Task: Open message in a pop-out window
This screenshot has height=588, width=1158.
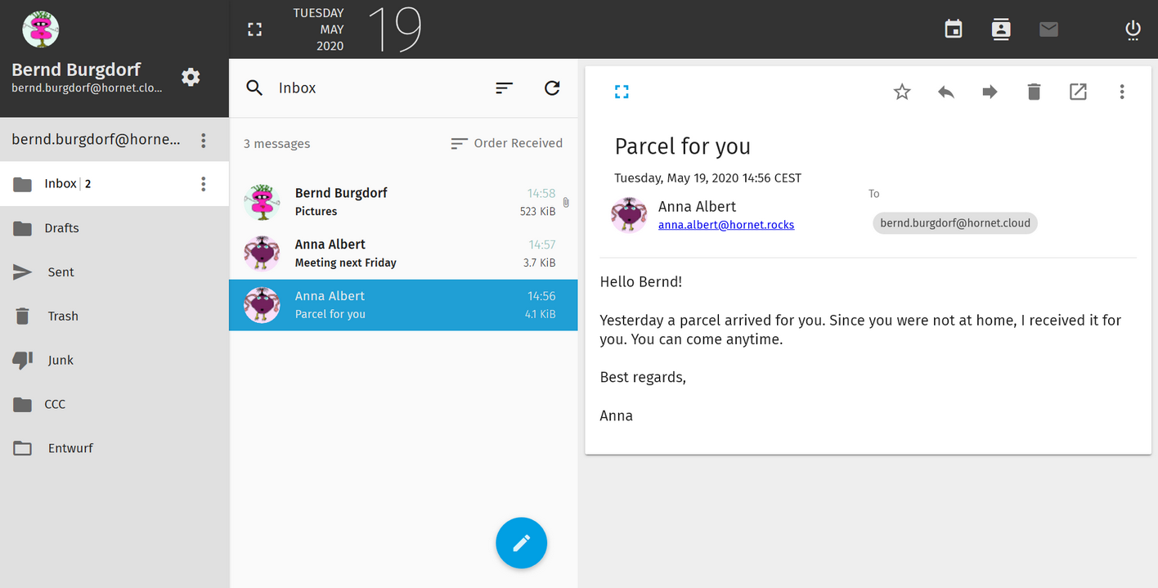Action: coord(1078,92)
